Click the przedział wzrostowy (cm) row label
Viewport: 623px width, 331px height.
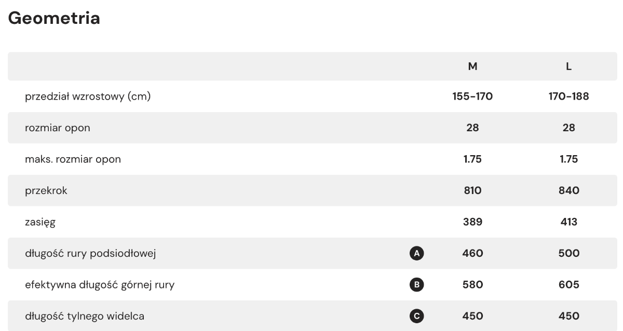(88, 96)
